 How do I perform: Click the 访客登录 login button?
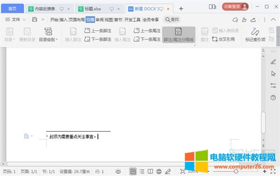(x=235, y=7)
